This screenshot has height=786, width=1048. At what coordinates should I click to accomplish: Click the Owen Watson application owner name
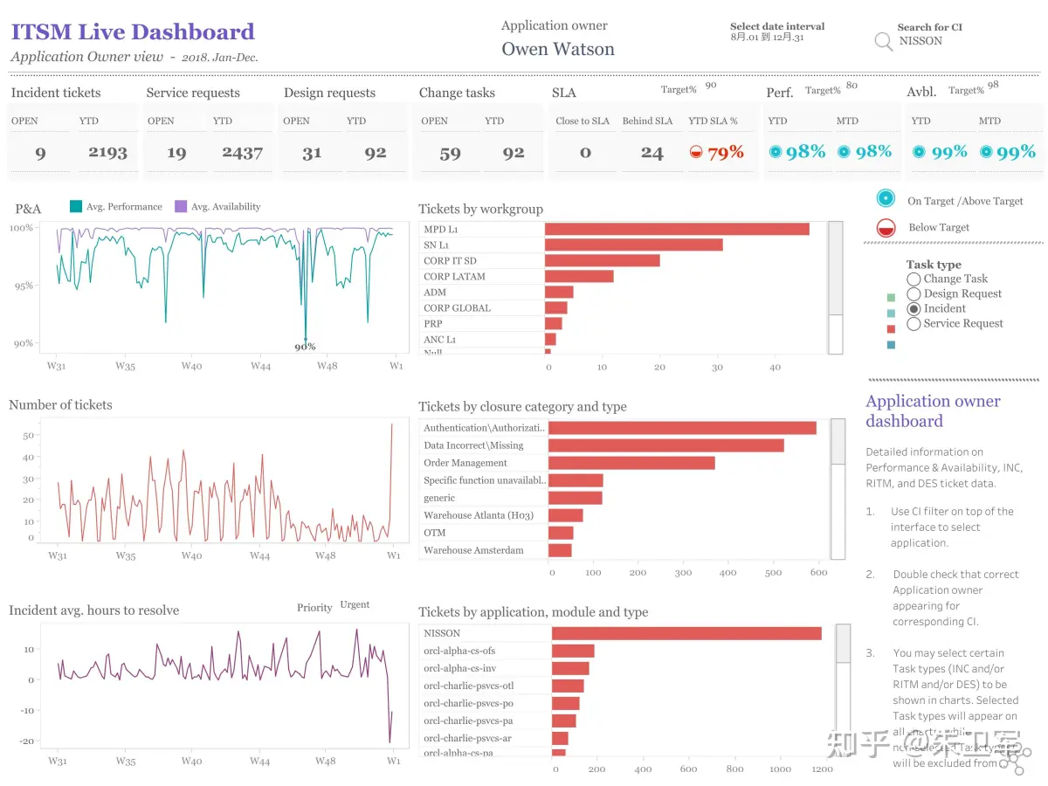(x=558, y=50)
